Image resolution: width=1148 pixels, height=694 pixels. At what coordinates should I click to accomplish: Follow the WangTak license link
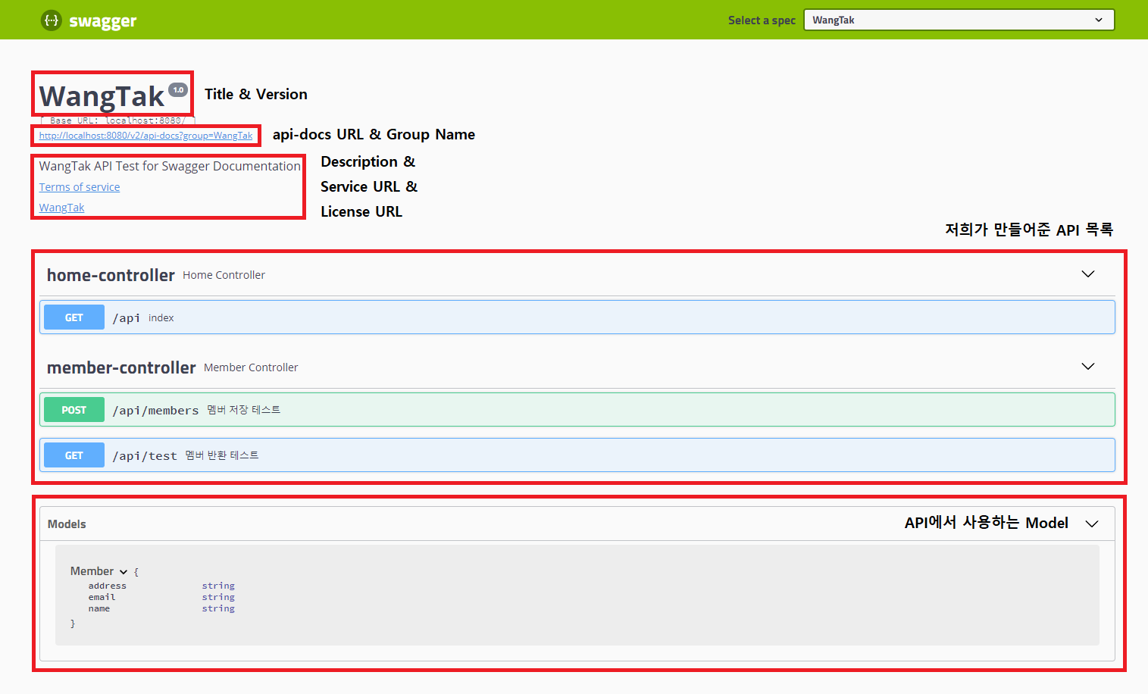coord(61,208)
